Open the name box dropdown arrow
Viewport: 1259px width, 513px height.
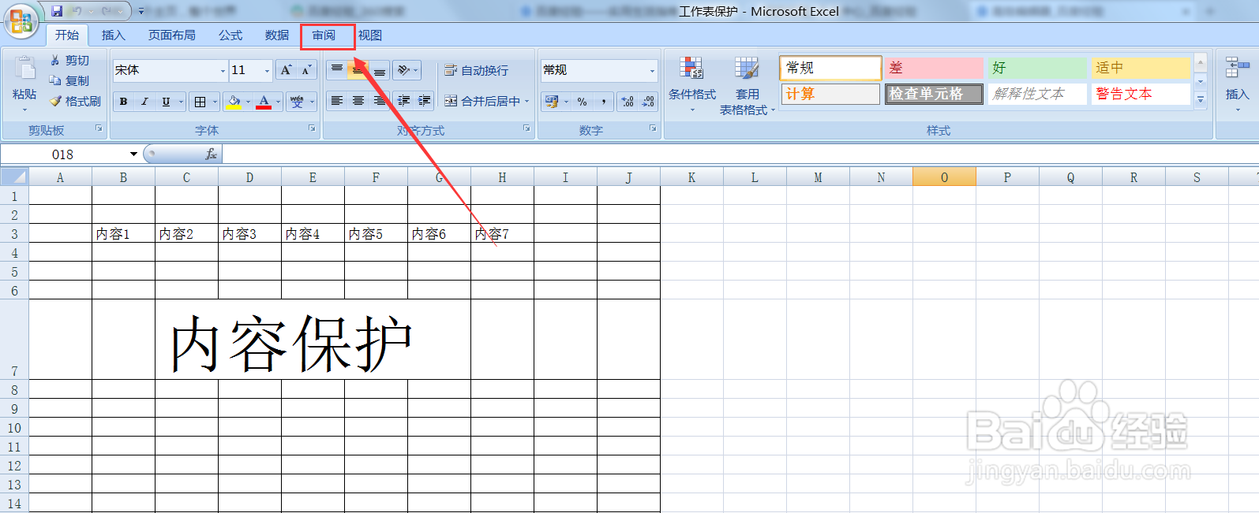click(x=133, y=154)
